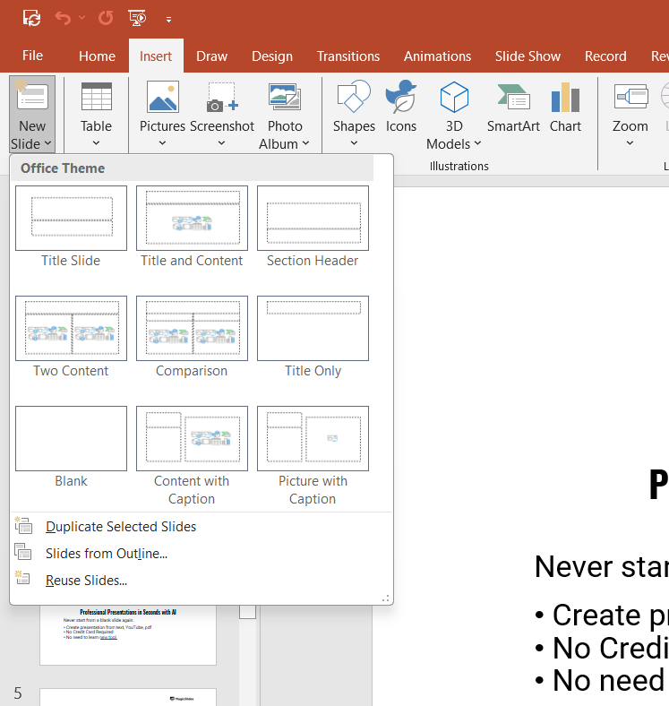Screen dimensions: 669x706
Task: Click the Pictures icon in ribbon
Action: [x=162, y=99]
